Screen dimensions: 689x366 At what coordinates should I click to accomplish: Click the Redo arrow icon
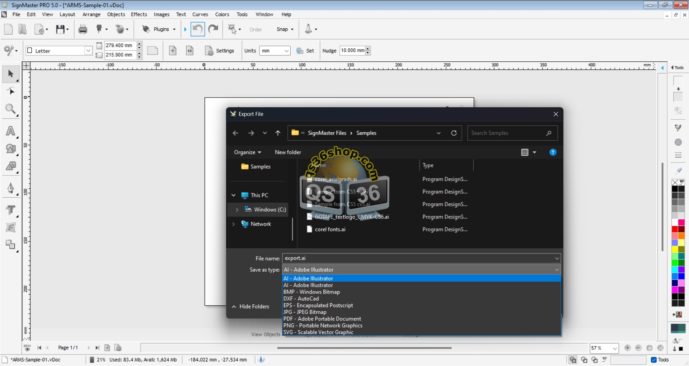pyautogui.click(x=213, y=29)
